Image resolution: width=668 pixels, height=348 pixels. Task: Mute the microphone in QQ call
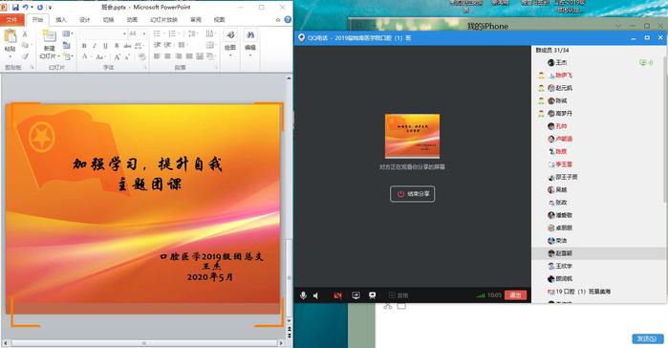click(x=303, y=295)
